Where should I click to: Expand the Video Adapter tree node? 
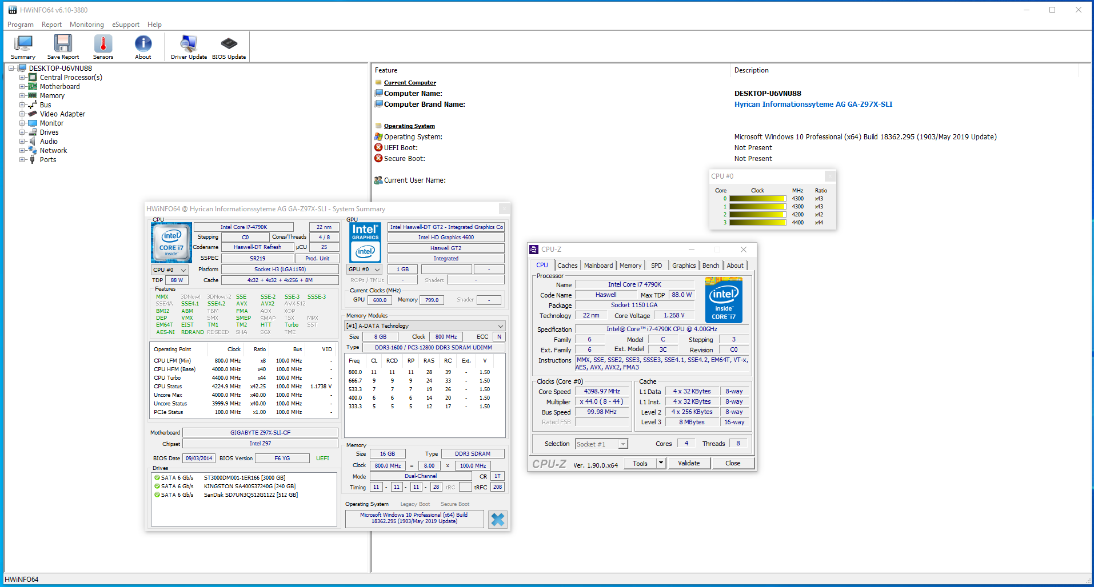pos(22,114)
